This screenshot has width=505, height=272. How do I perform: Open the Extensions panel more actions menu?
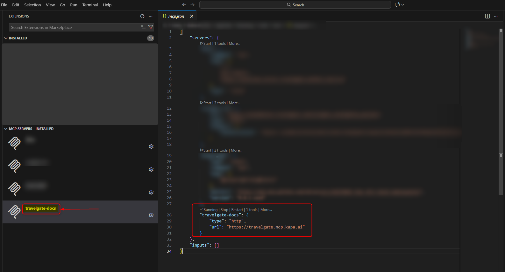151,16
